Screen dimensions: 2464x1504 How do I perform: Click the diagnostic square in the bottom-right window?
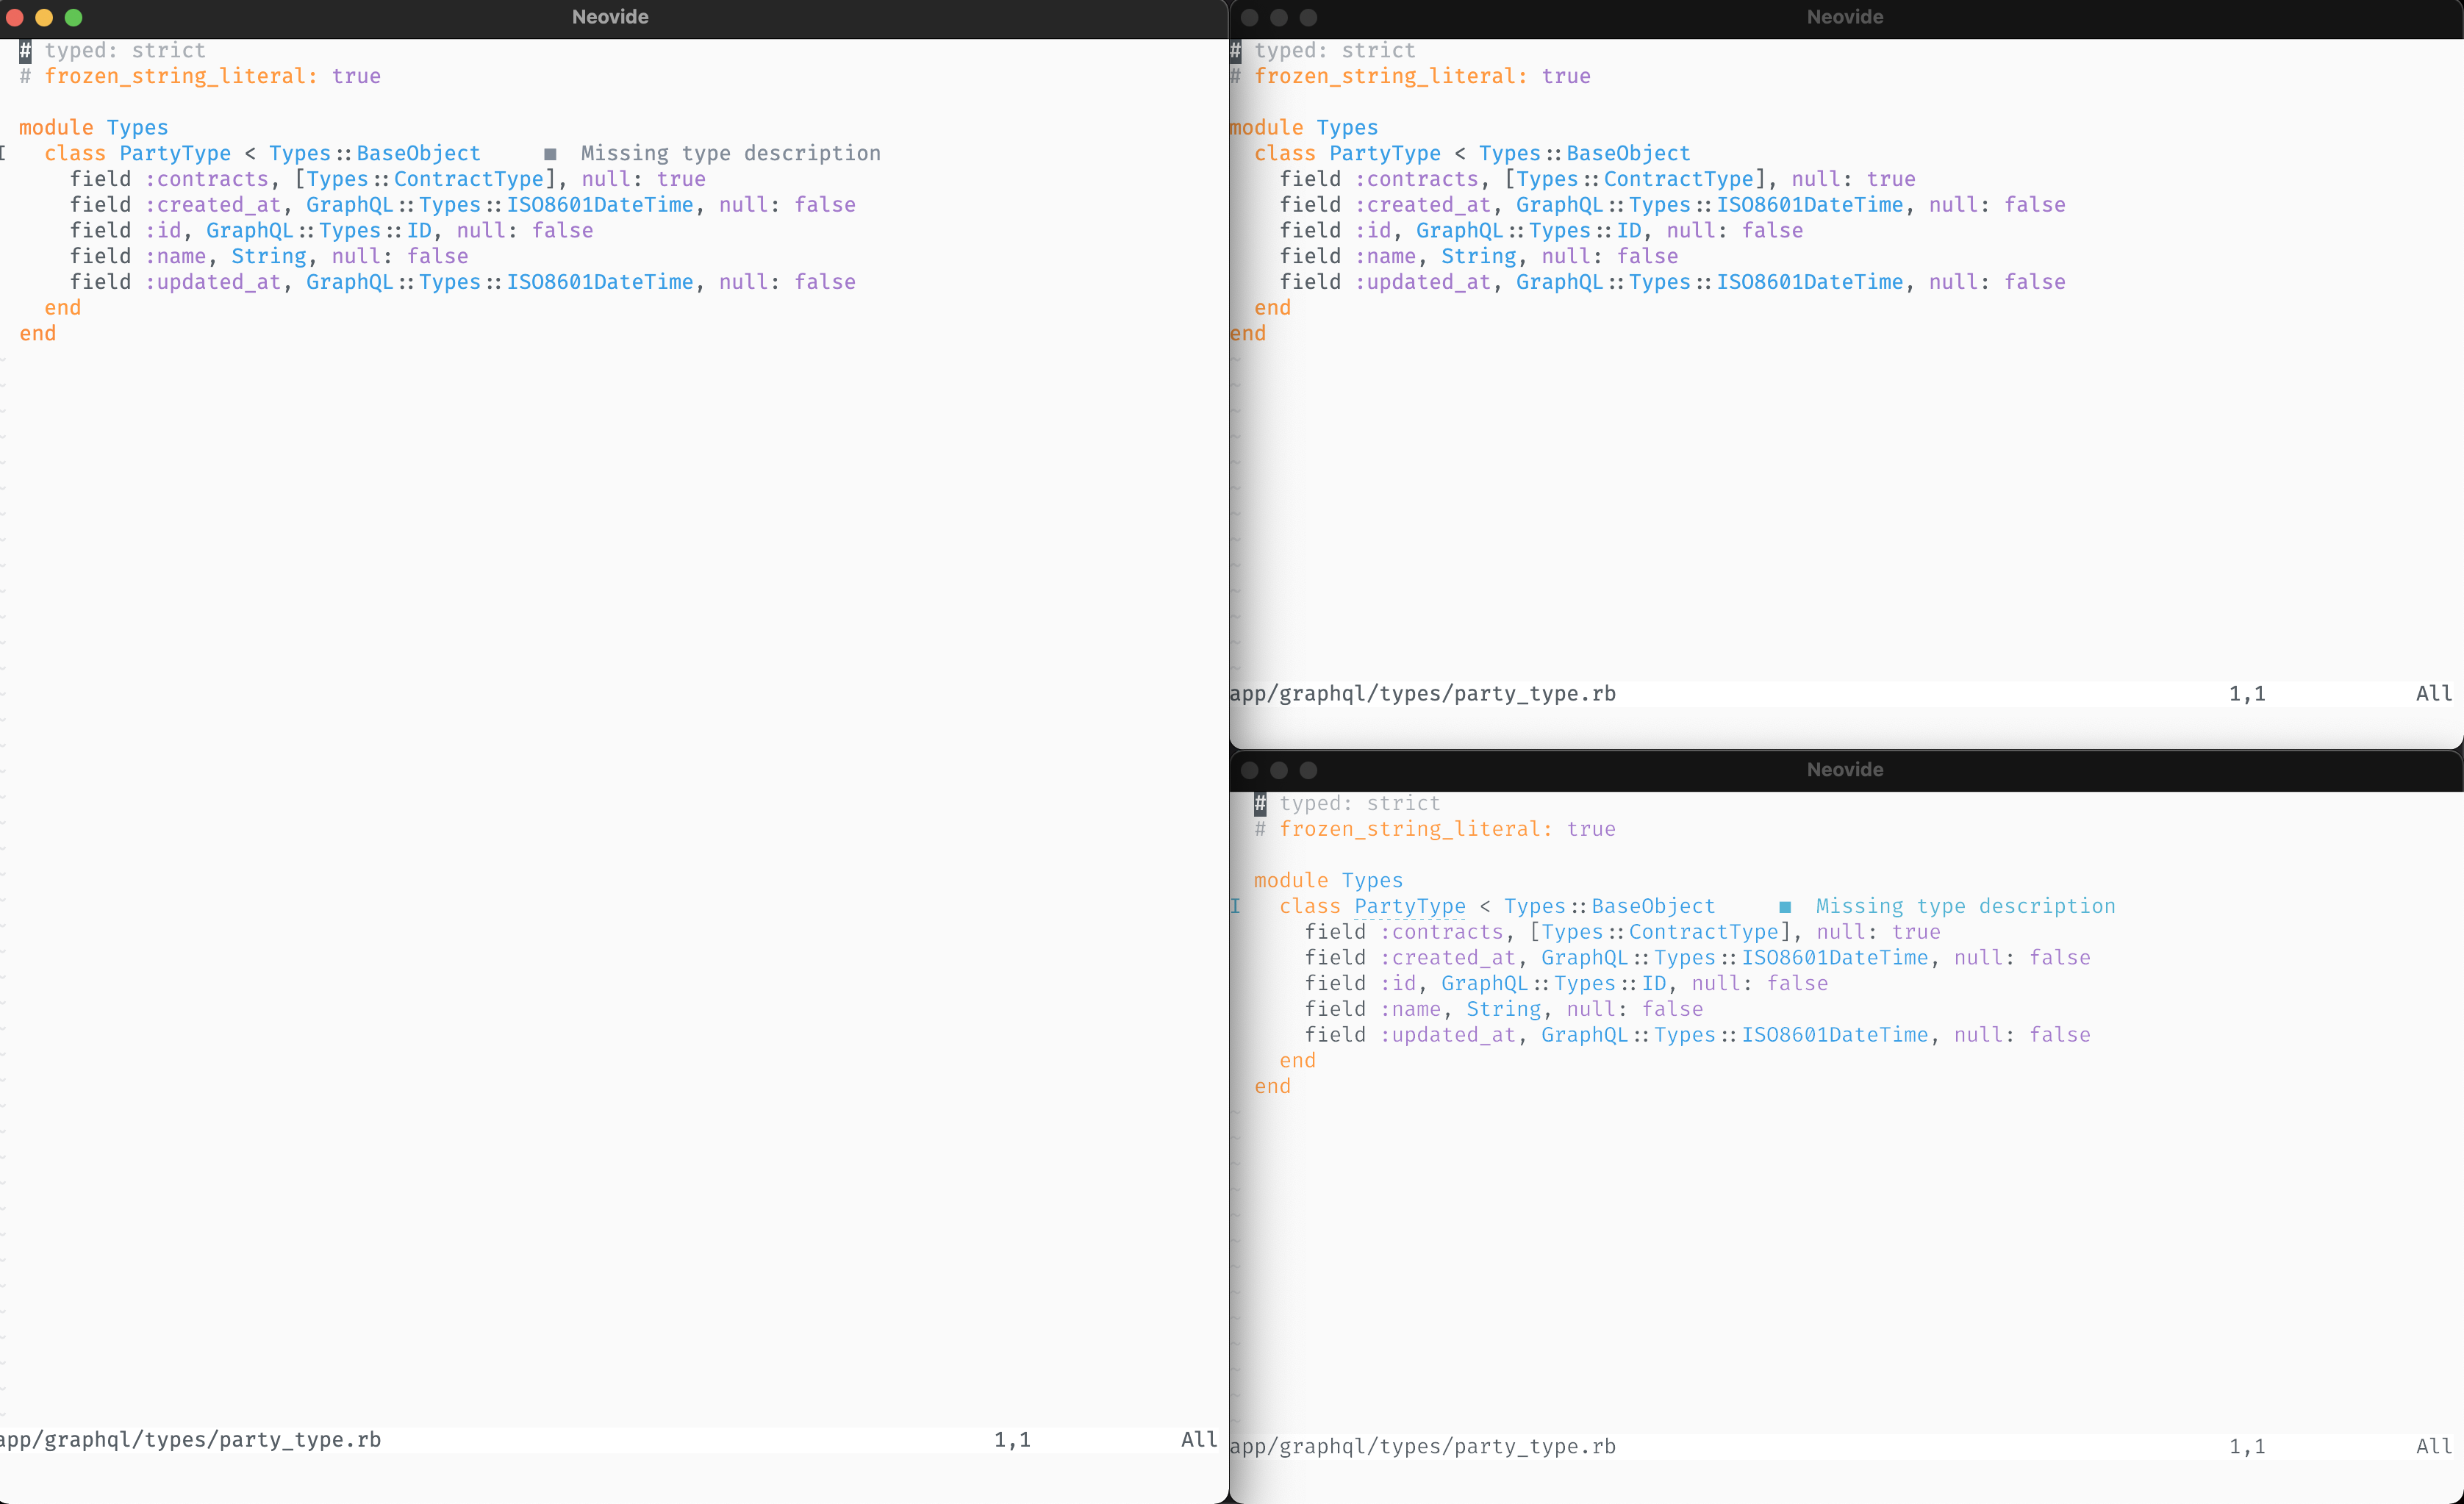pos(1785,906)
